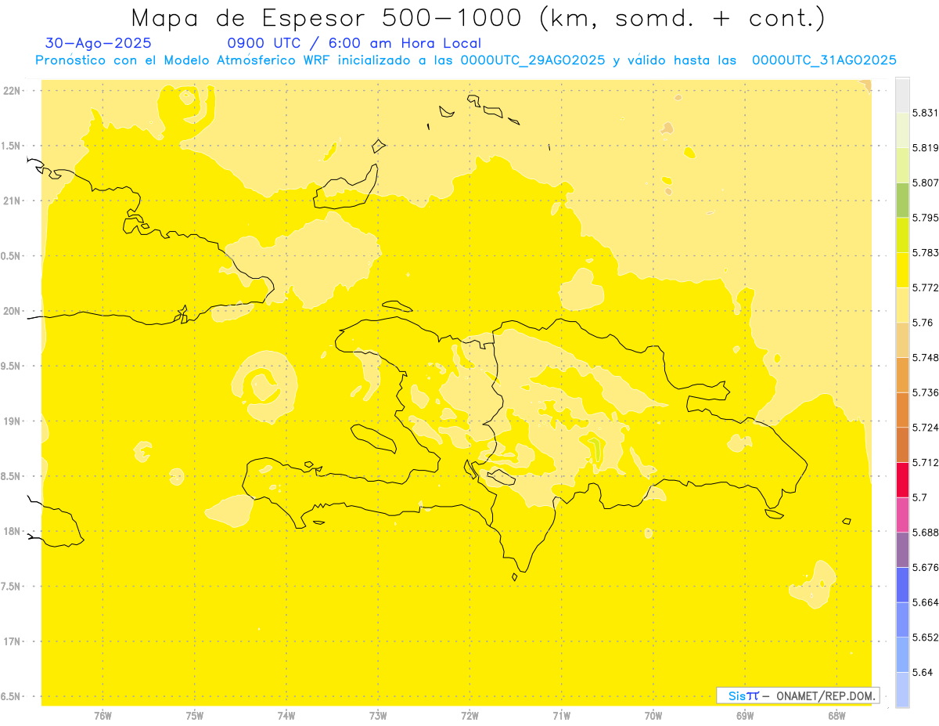Click the orange legend swatch between 5.748 and 5.736
The height and width of the screenshot is (726, 939).
[902, 375]
